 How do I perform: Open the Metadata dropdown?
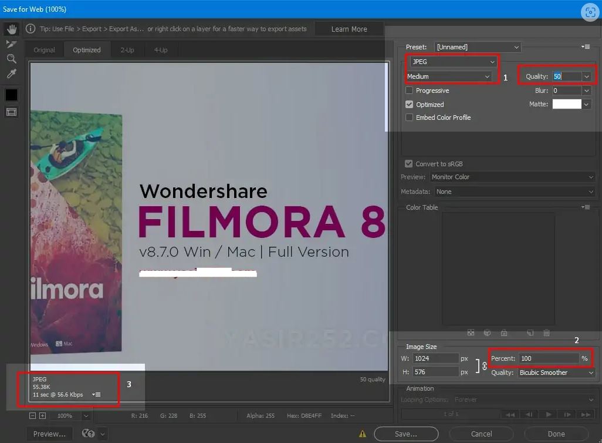click(515, 192)
